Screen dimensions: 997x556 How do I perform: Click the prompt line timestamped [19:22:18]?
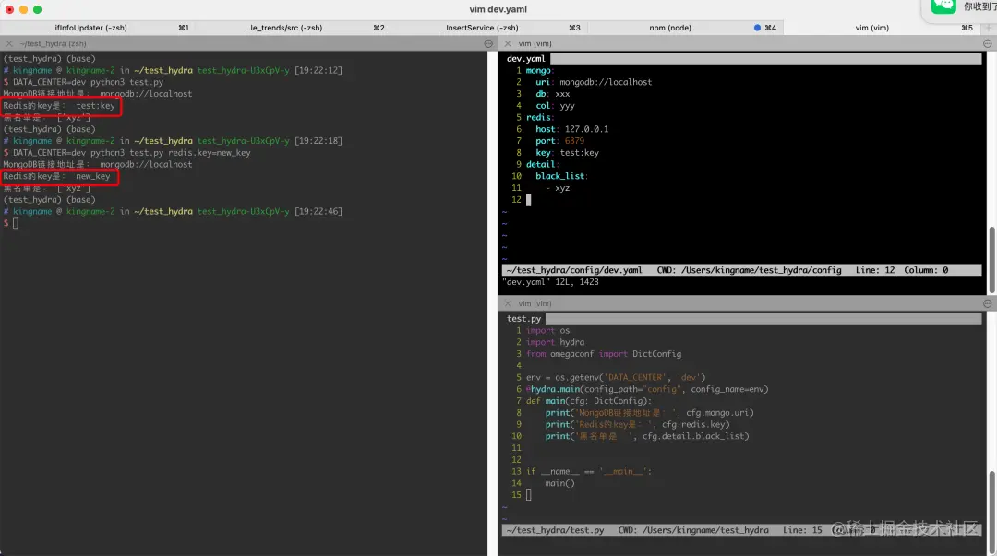pyautogui.click(x=173, y=141)
